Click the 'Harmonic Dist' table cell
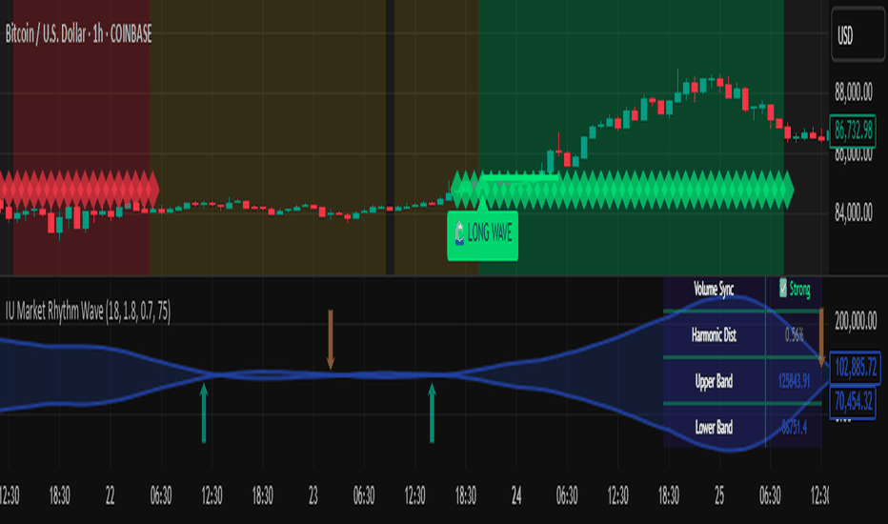The width and height of the screenshot is (888, 524). [x=714, y=335]
